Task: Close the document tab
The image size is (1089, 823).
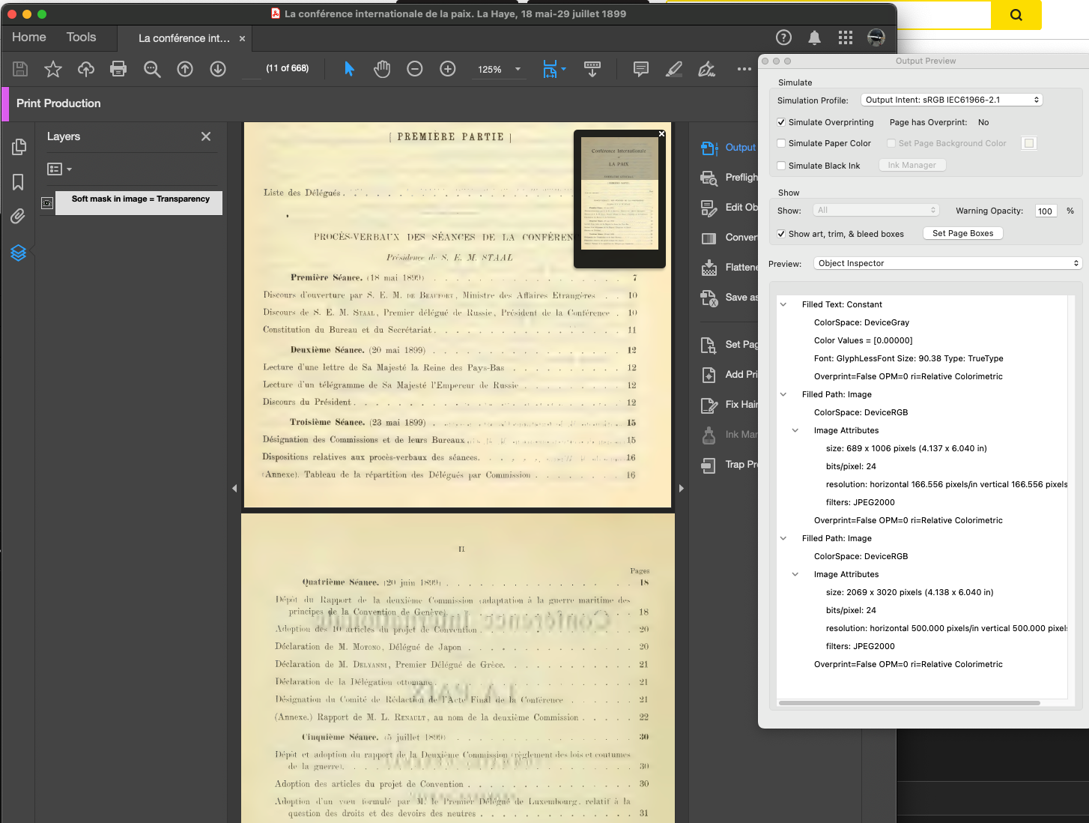Action: [x=242, y=38]
